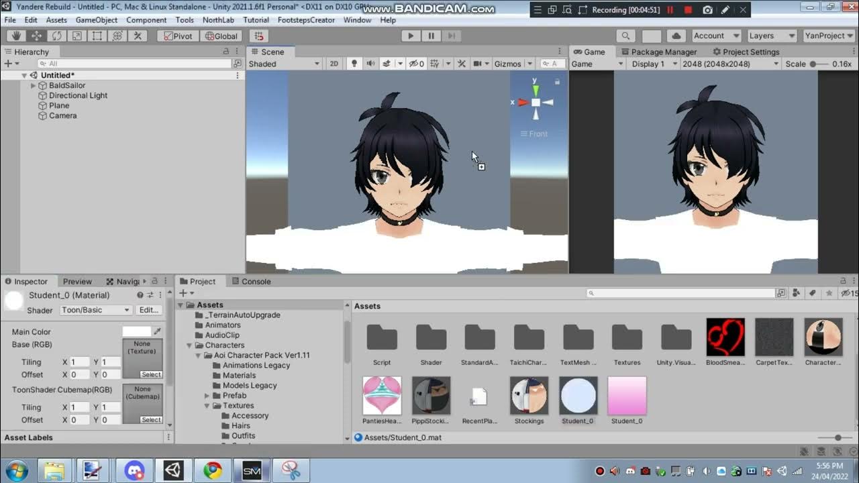Click Select under Base (RGB) texture
This screenshot has height=483, width=859.
(x=151, y=374)
